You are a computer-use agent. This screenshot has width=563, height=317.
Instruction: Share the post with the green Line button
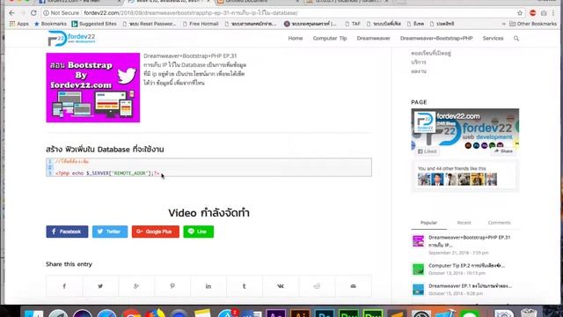[x=199, y=232]
